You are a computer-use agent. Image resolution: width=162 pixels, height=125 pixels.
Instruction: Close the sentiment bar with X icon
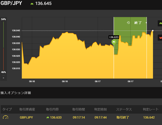pyautogui.click(x=3, y=78)
